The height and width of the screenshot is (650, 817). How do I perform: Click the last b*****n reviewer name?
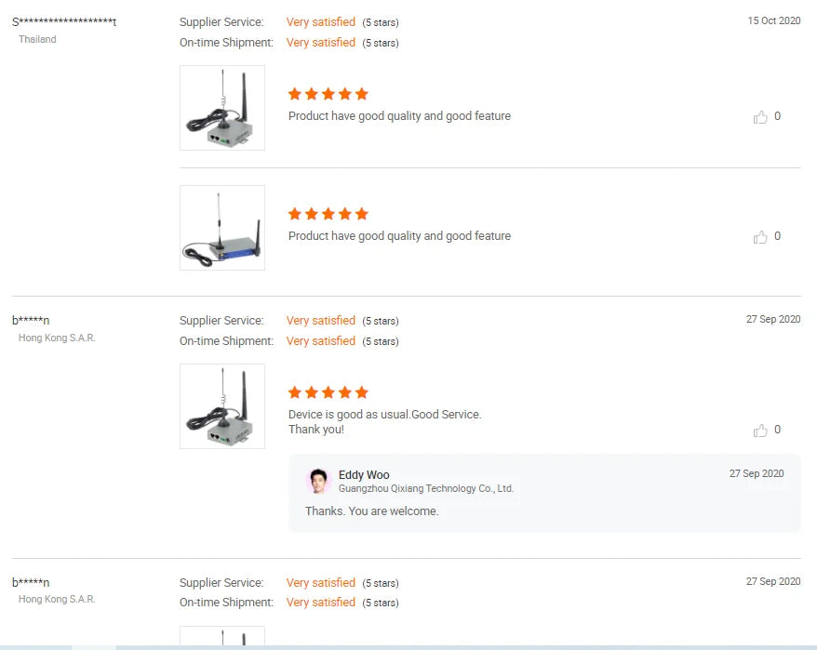[x=31, y=582]
